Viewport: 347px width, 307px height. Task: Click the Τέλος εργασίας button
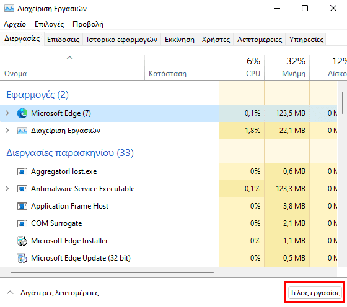click(315, 293)
